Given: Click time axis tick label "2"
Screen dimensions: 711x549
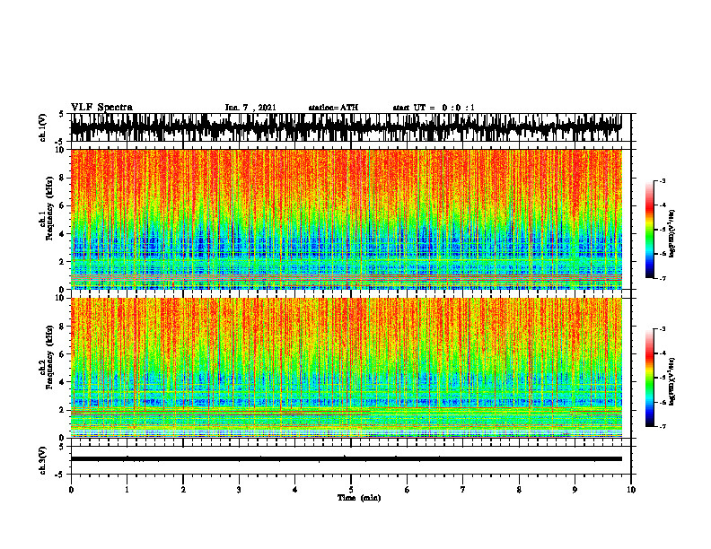Looking at the screenshot, I should pos(183,490).
